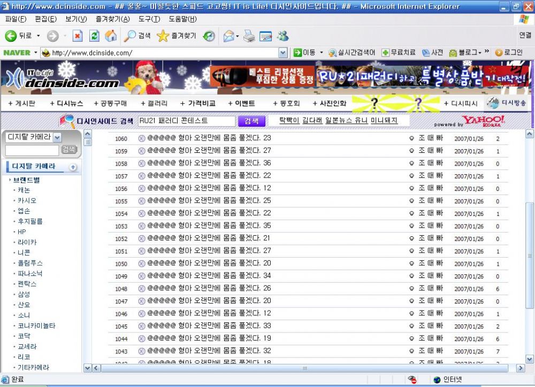
Task: Open the address bar URL dropdown
Action: (x=283, y=53)
